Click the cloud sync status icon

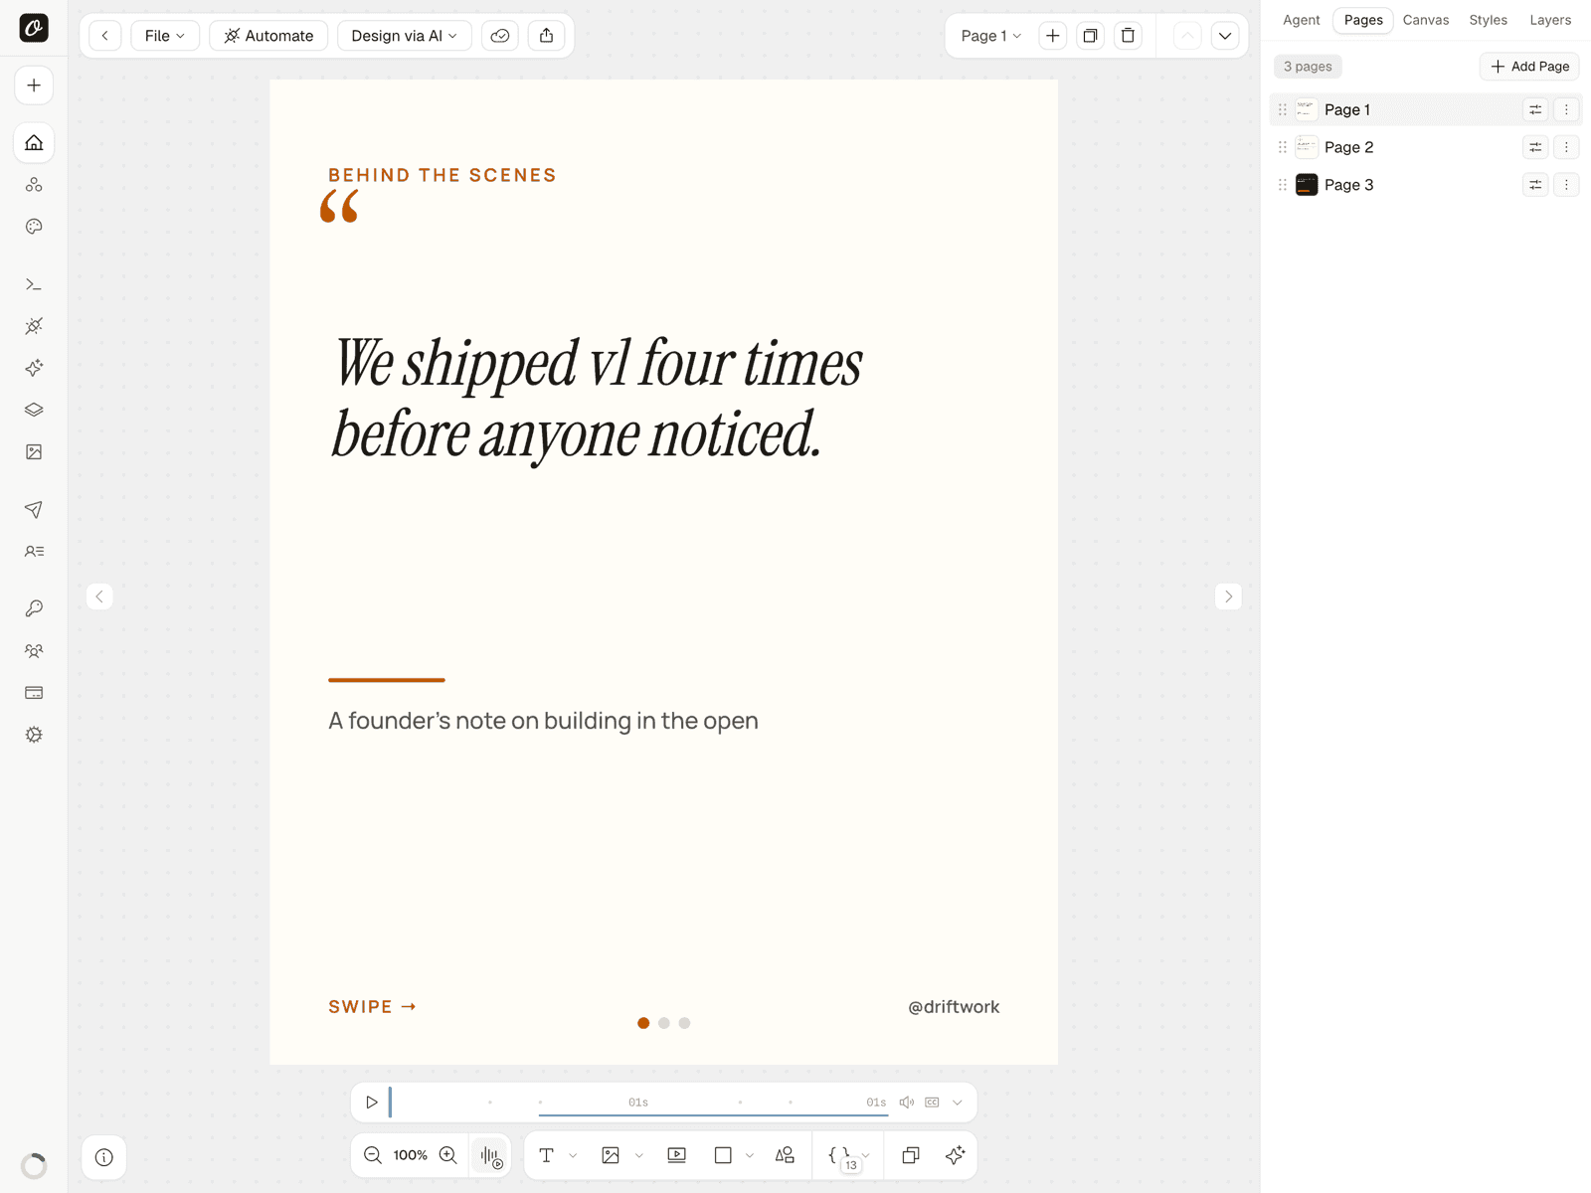[500, 36]
